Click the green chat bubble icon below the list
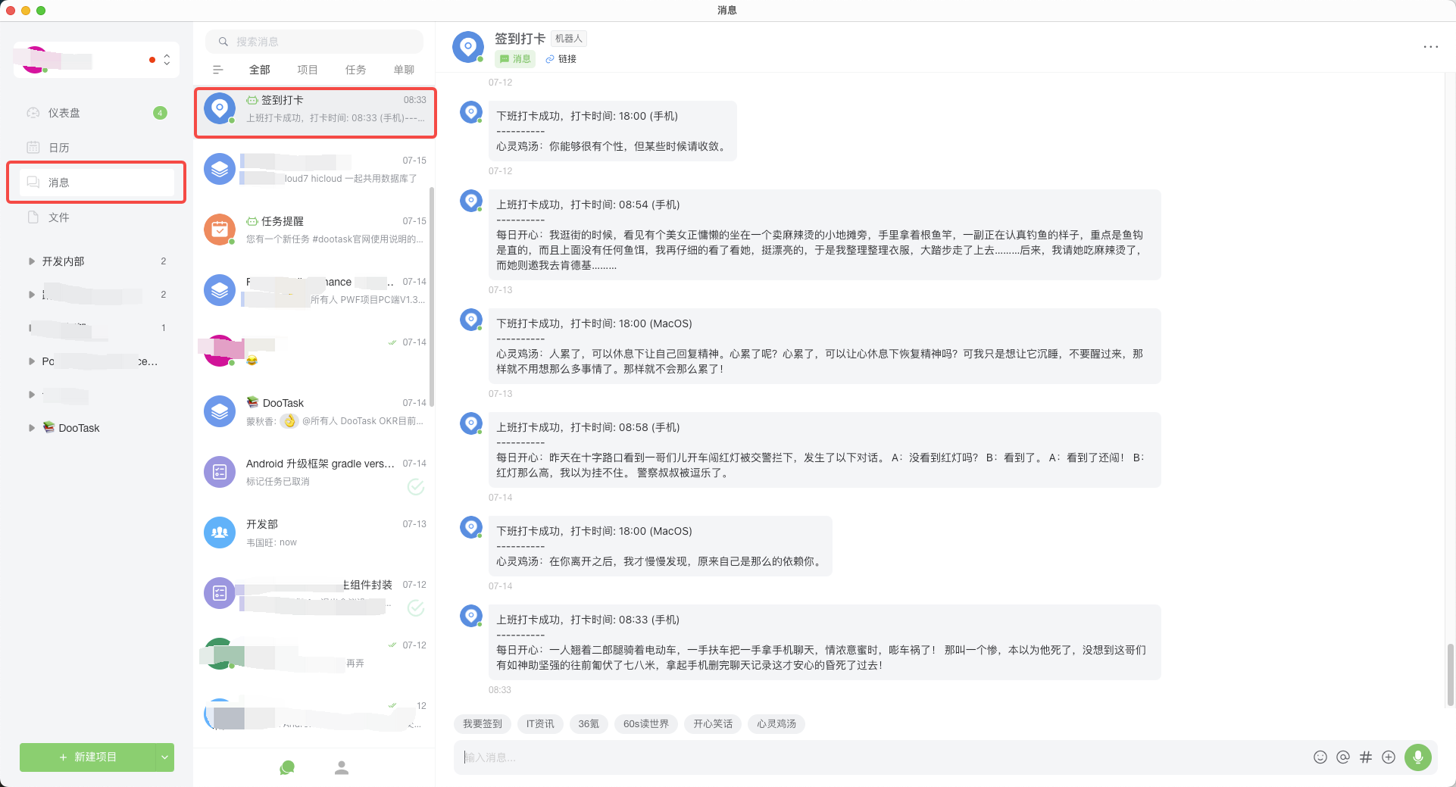 (x=286, y=767)
